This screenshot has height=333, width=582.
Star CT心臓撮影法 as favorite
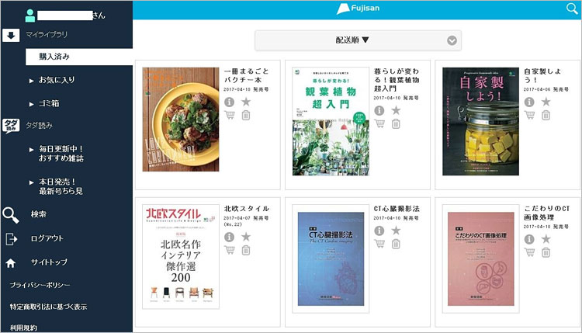tap(396, 231)
